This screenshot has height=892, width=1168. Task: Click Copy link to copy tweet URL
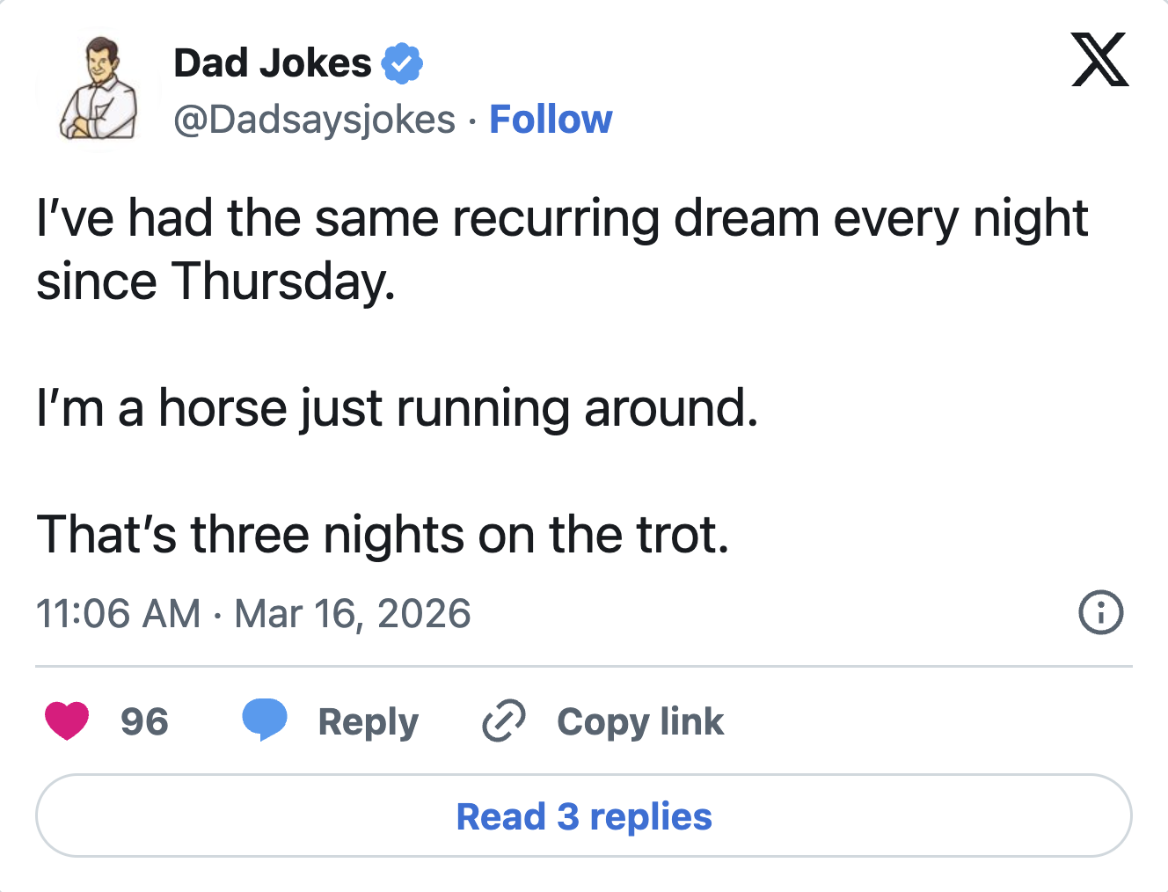click(x=639, y=721)
